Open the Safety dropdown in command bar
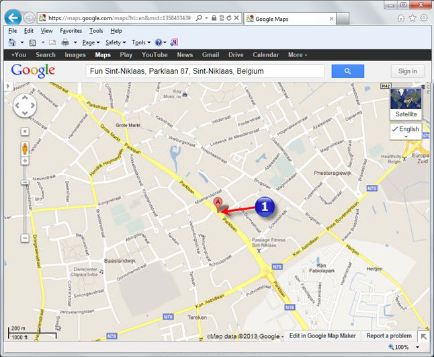 pyautogui.click(x=116, y=42)
